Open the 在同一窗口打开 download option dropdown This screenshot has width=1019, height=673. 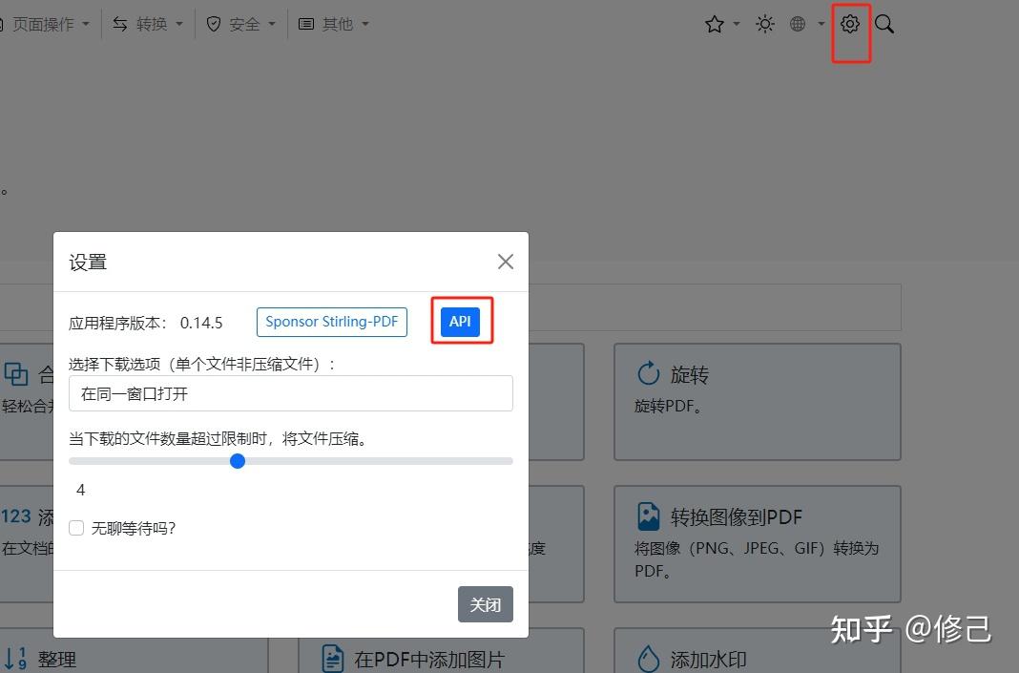(x=290, y=393)
